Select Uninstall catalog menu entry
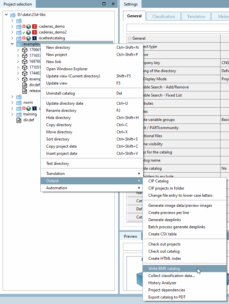 (x=91, y=93)
